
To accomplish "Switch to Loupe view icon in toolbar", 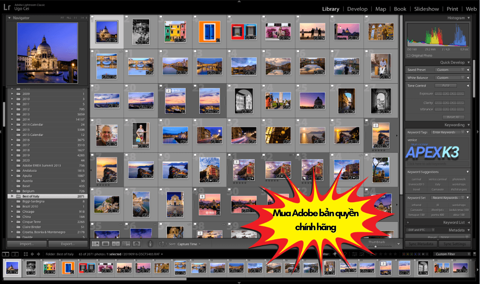I will 106,244.
